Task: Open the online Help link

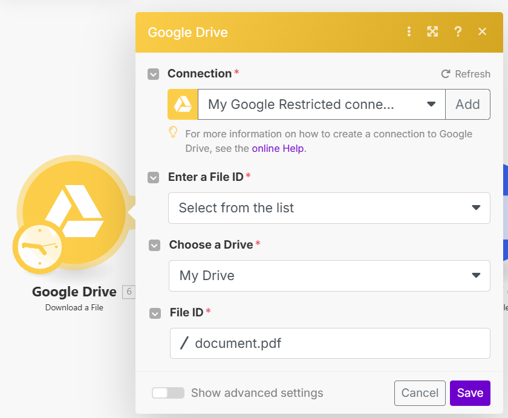Action: [x=278, y=148]
